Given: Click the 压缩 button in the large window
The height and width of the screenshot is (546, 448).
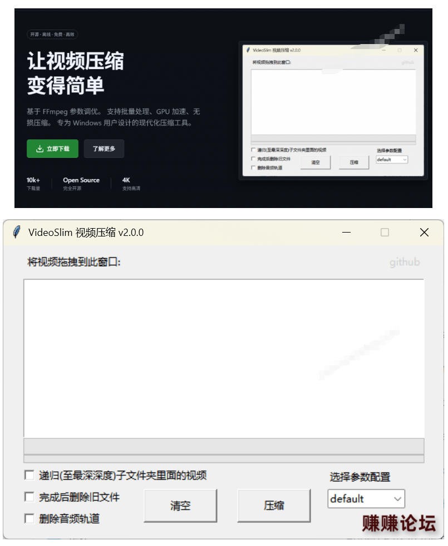Looking at the screenshot, I should (x=274, y=506).
